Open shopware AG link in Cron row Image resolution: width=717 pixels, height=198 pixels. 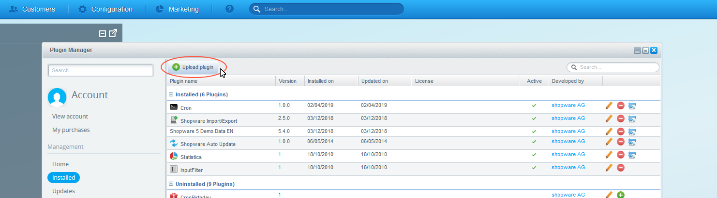click(568, 105)
